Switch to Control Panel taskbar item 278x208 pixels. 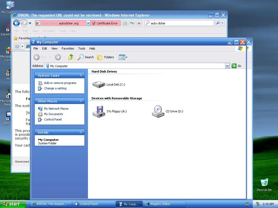click(x=94, y=204)
